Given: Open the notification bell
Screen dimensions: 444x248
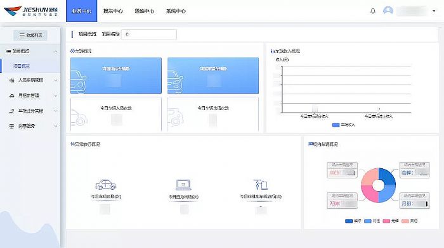Looking at the screenshot, I should pos(373,11).
